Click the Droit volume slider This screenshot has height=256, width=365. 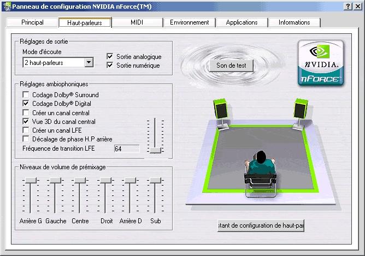click(x=105, y=180)
